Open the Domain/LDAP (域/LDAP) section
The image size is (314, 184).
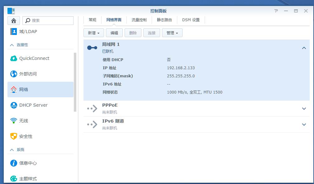(x=28, y=31)
